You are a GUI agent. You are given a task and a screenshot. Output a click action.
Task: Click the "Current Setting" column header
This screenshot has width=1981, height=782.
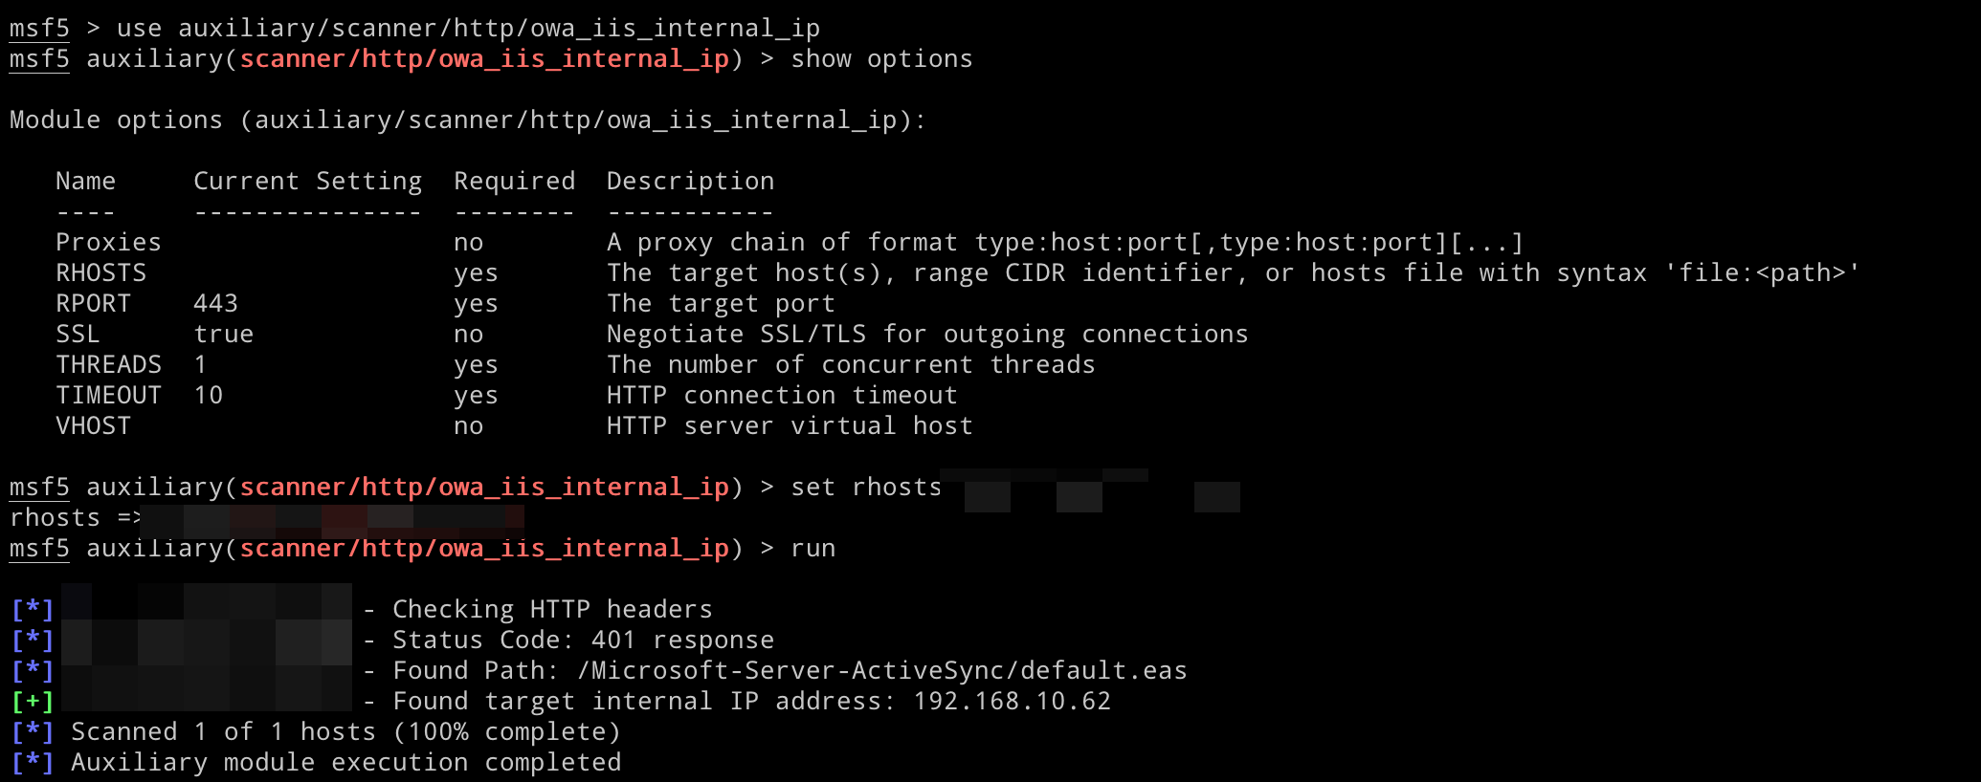click(307, 182)
